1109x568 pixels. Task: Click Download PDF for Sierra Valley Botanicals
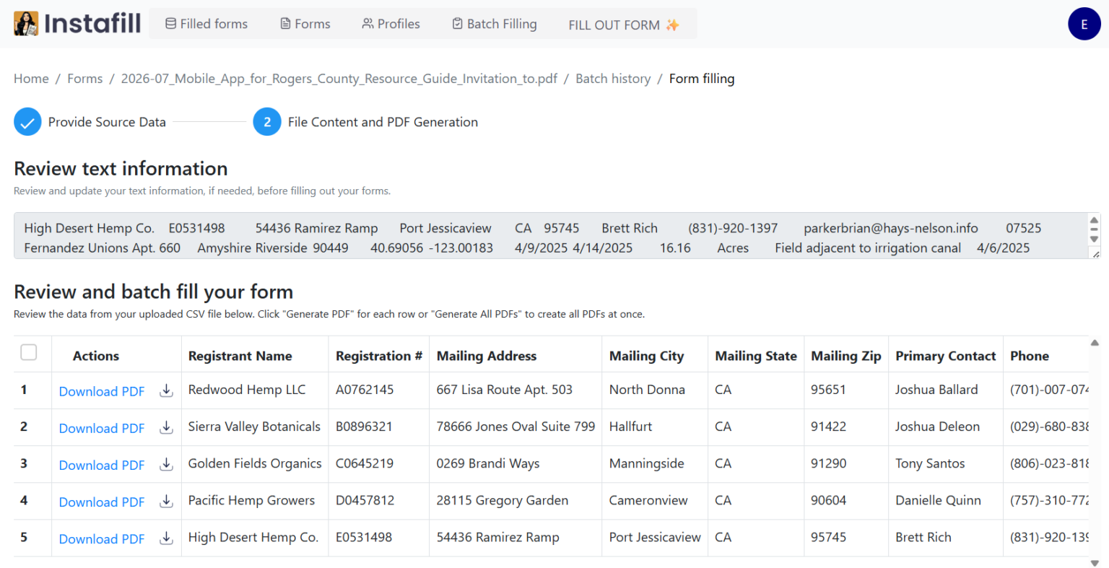coord(101,427)
